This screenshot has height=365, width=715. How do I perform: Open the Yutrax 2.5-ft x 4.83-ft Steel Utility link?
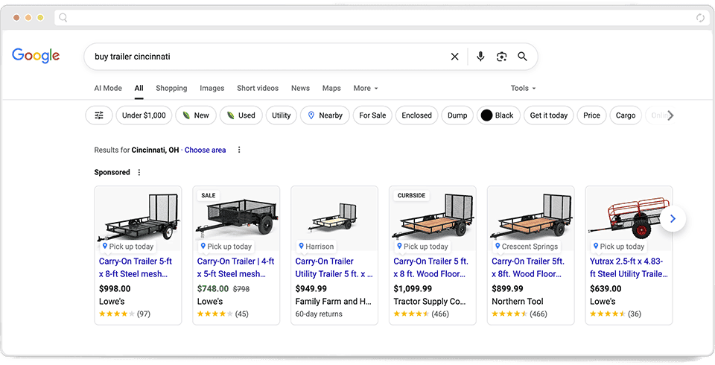tap(629, 267)
